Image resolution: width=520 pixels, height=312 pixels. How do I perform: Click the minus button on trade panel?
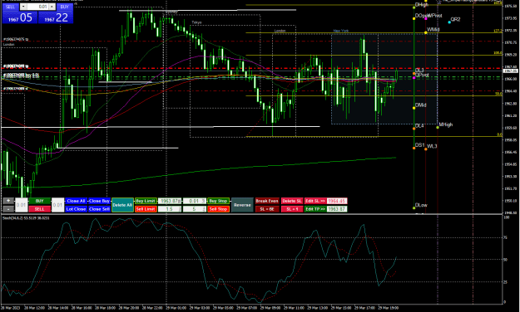pos(8,209)
